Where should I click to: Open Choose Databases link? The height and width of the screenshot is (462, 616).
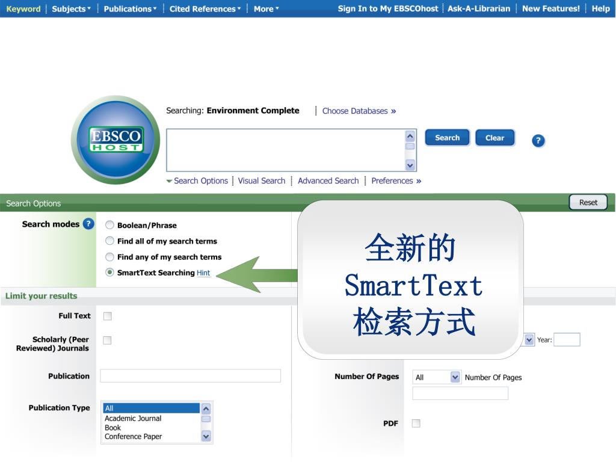pos(359,111)
